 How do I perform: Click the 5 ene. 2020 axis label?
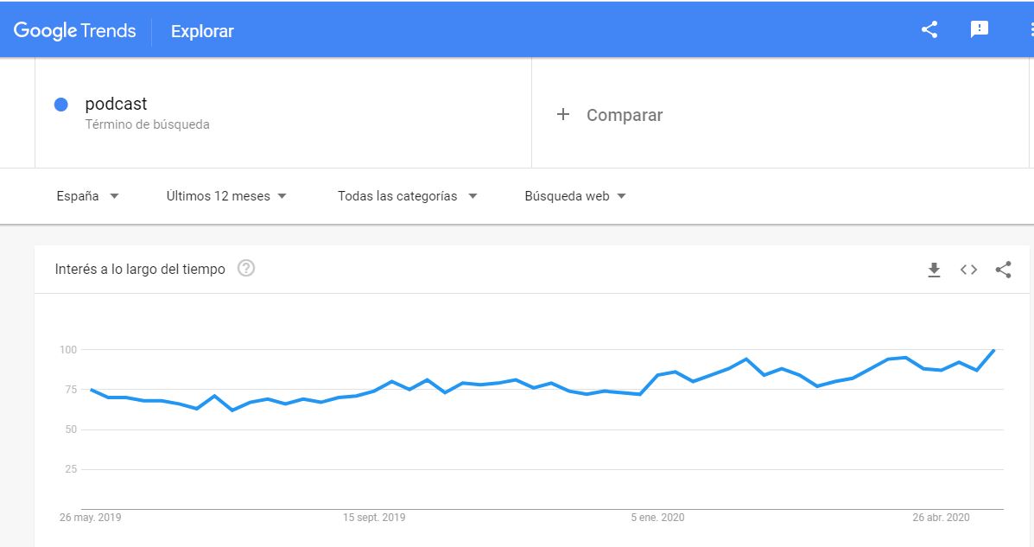pyautogui.click(x=657, y=518)
